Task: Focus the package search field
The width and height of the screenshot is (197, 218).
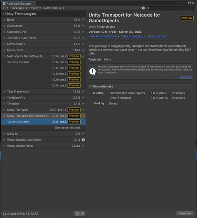Action: point(171,8)
